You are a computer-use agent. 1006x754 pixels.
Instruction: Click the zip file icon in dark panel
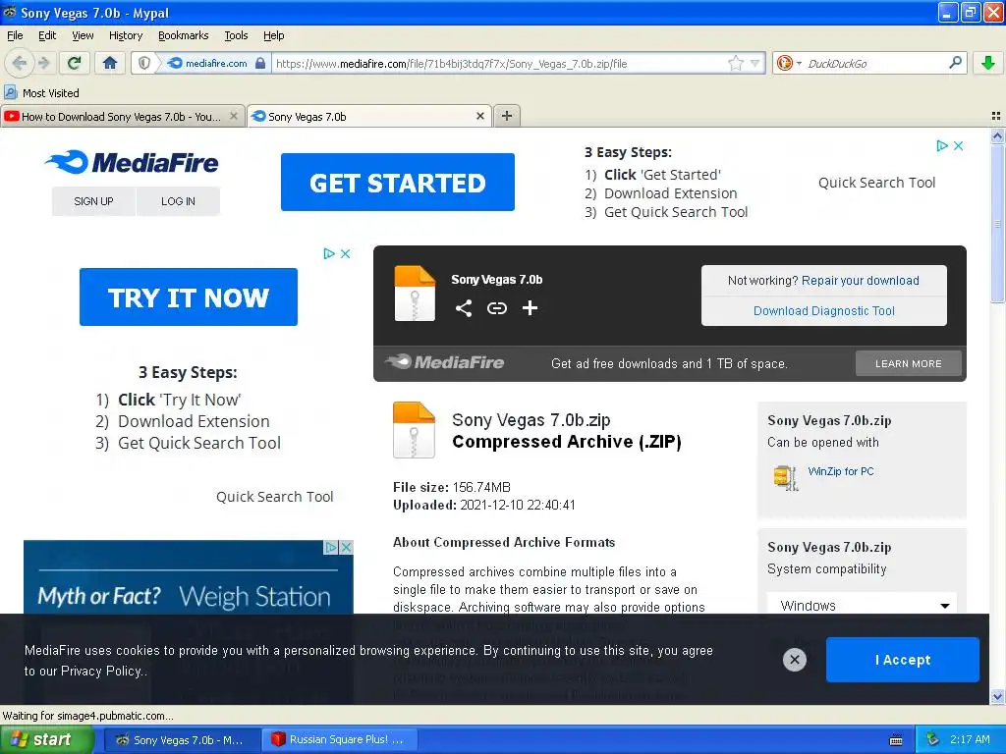(415, 293)
